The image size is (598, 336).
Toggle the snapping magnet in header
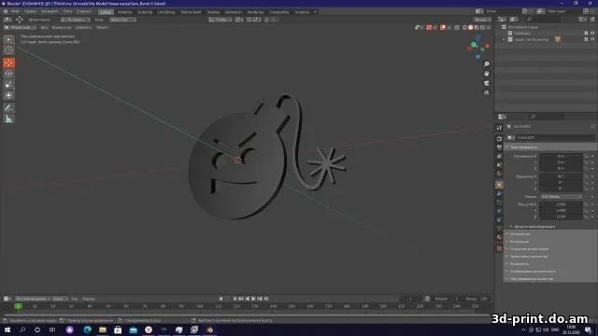tap(249, 20)
